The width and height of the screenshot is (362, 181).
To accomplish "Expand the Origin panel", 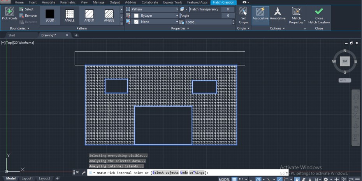I will [x=243, y=28].
